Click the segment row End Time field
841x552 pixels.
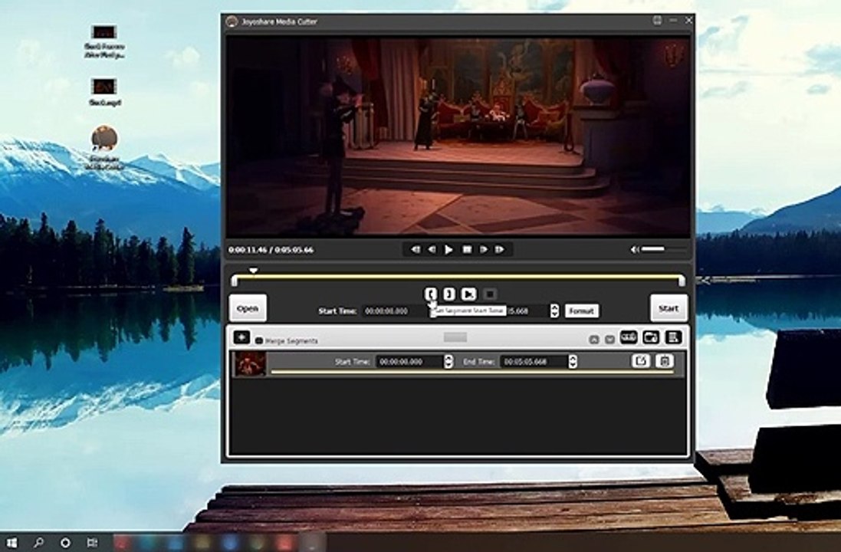(x=534, y=362)
